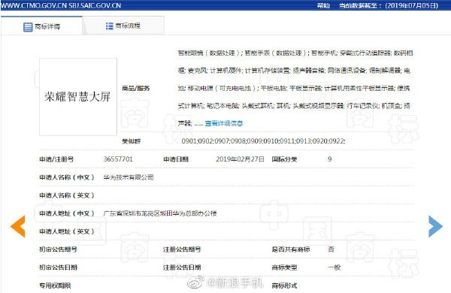Click the 申请人地址（英文） label
The height and width of the screenshot is (293, 451).
(67, 231)
